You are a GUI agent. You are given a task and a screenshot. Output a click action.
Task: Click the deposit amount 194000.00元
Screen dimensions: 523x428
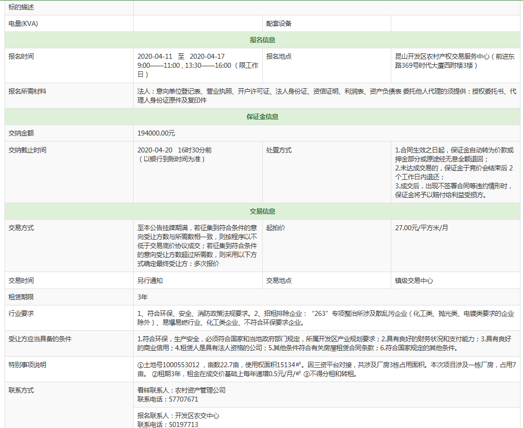156,133
